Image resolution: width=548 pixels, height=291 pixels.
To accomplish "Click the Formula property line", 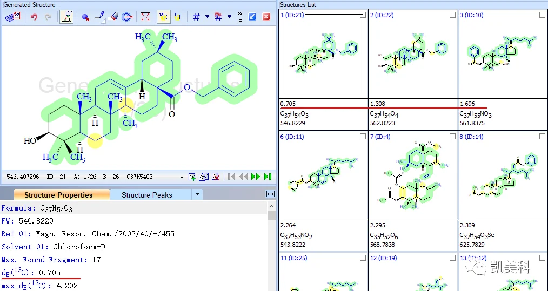I will pyautogui.click(x=37, y=208).
